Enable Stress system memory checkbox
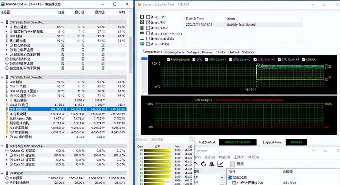 click(148, 33)
